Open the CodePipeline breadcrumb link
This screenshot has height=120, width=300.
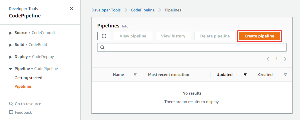click(143, 10)
